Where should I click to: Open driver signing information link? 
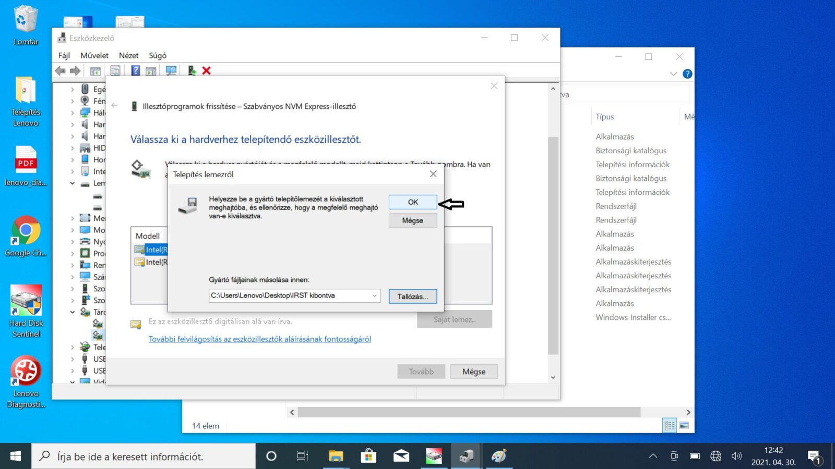[259, 339]
